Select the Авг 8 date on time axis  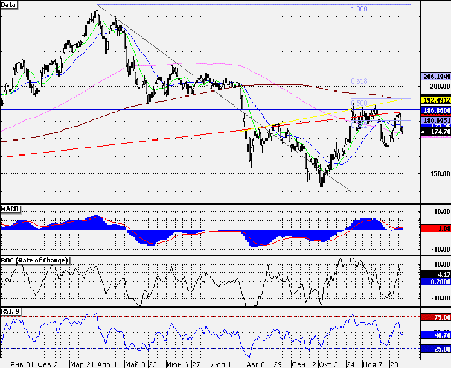[x=256, y=364]
